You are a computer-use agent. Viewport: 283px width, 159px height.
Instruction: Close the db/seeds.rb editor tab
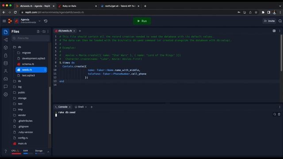(x=74, y=31)
